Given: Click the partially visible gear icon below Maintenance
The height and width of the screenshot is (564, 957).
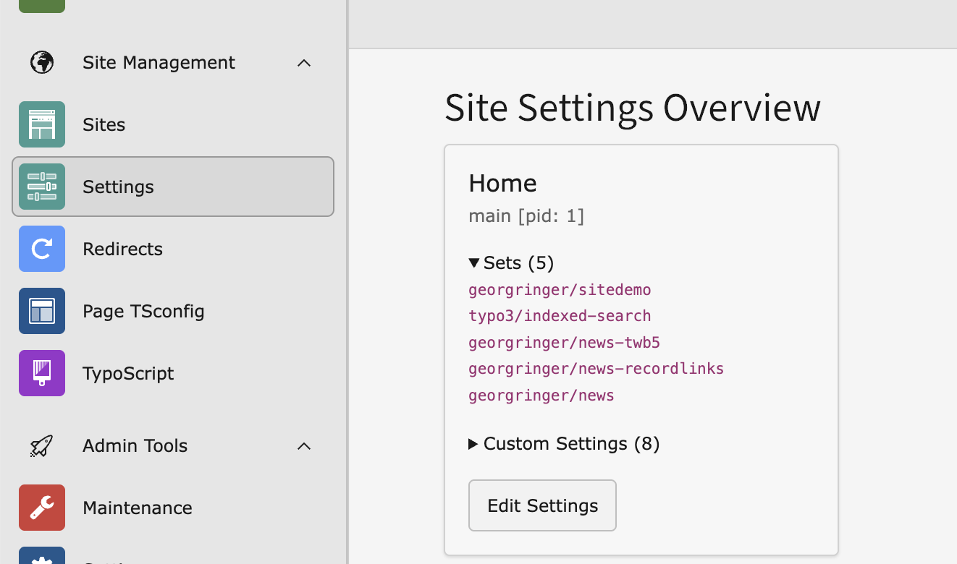Looking at the screenshot, I should [x=42, y=557].
